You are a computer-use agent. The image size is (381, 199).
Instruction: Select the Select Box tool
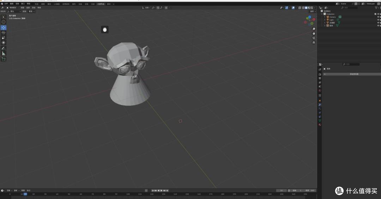4,17
